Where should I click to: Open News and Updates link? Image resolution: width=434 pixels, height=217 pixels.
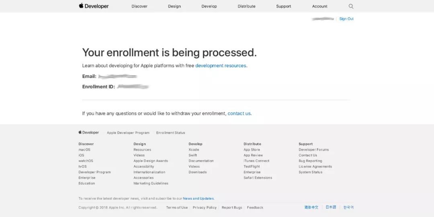click(199, 198)
